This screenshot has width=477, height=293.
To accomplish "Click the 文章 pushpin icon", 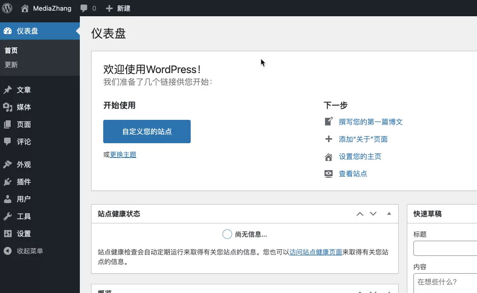I will tap(8, 89).
